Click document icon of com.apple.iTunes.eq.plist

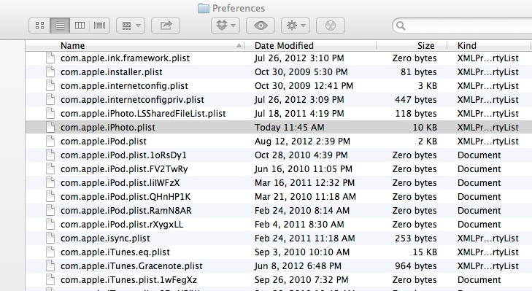50,252
